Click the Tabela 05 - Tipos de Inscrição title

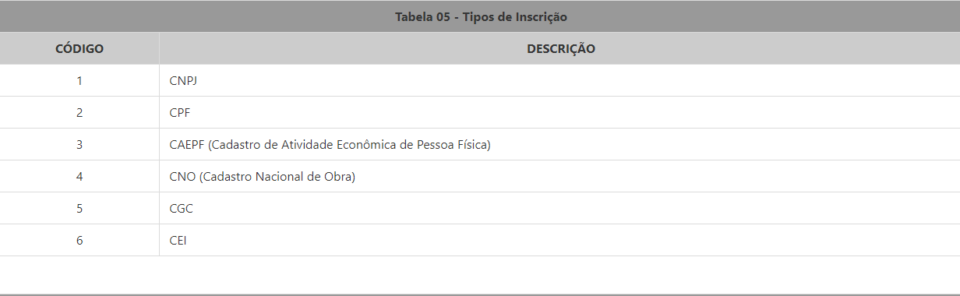point(481,16)
